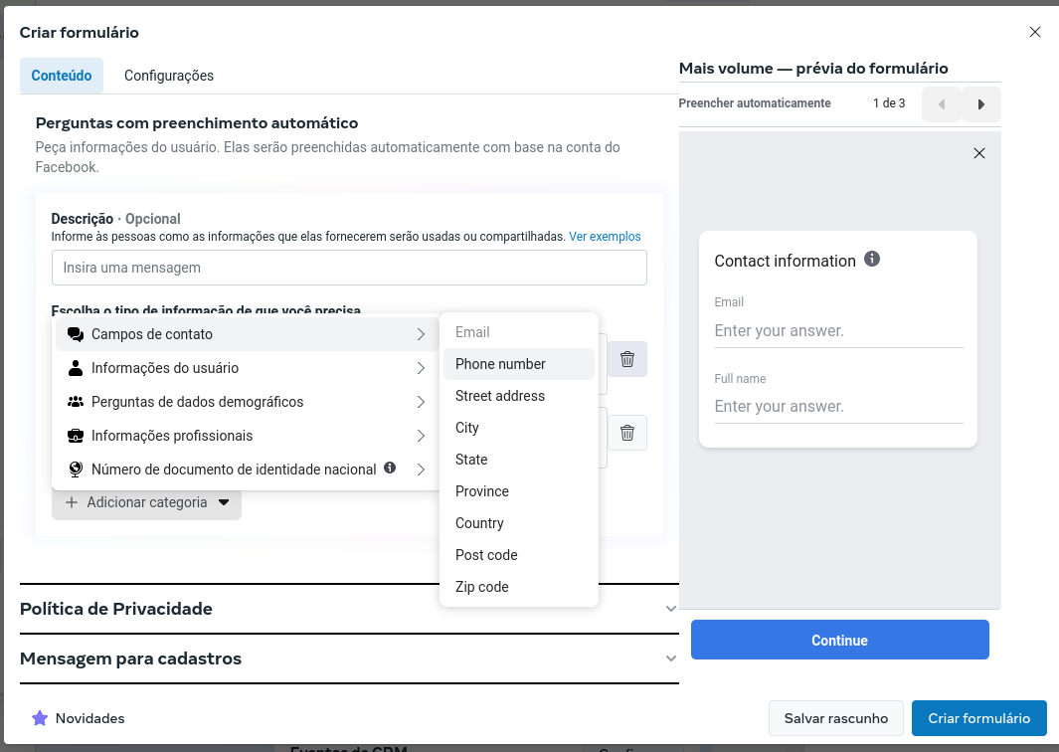Click the disabled Email submenu entry
1059x752 pixels.
click(519, 332)
